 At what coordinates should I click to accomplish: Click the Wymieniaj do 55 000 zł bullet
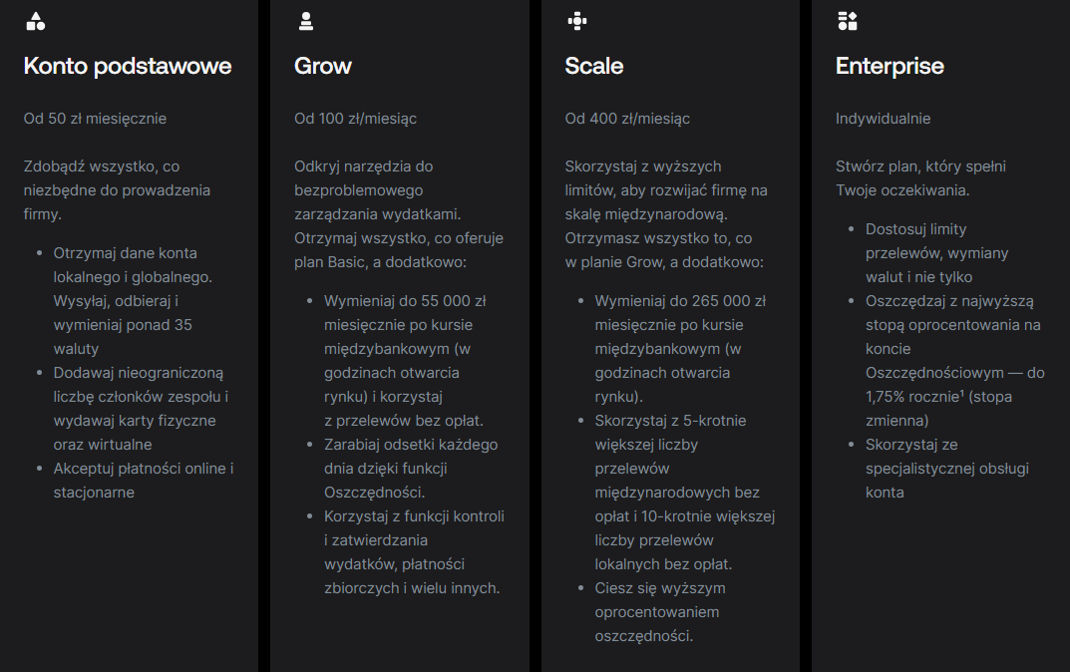pyautogui.click(x=405, y=361)
